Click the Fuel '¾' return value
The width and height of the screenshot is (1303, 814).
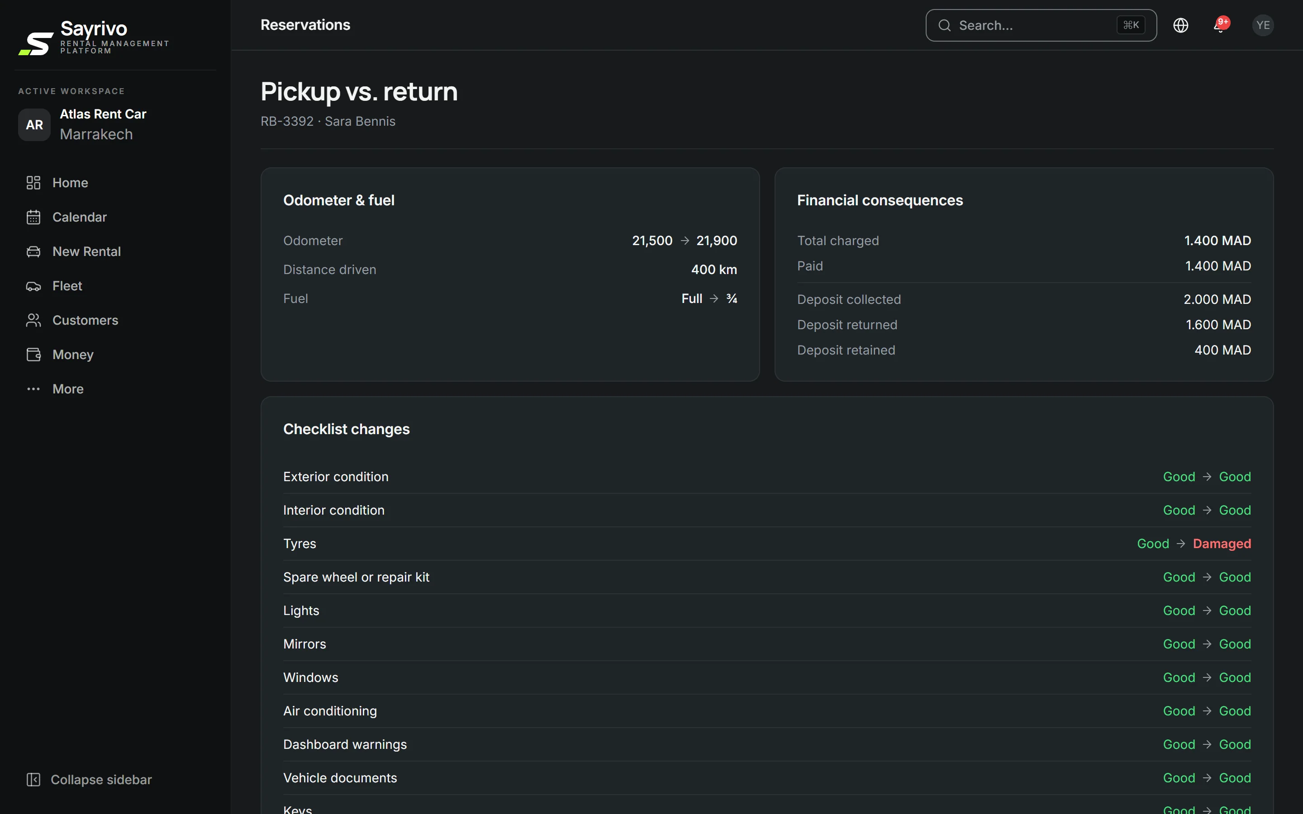point(732,299)
